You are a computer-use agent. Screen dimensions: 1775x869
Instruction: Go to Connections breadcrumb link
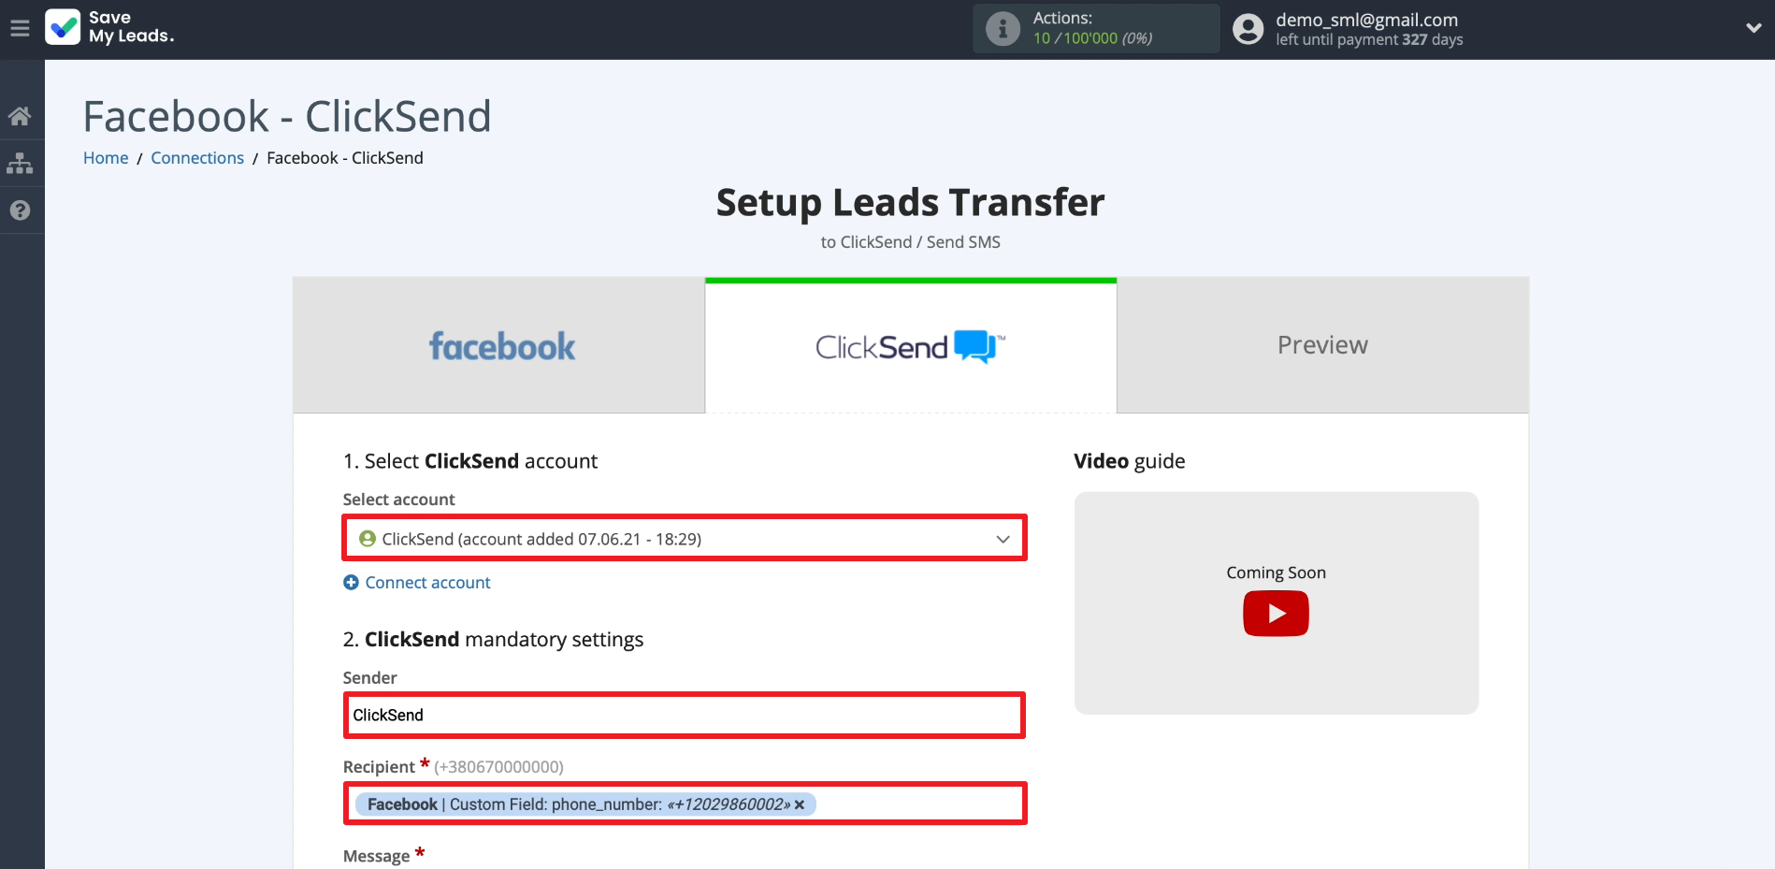point(197,158)
